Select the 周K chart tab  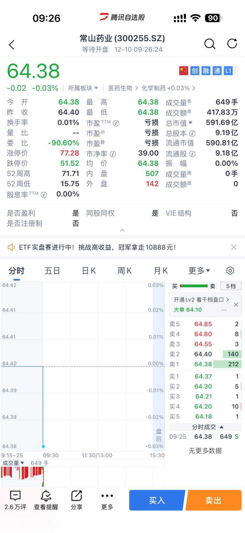(x=124, y=271)
